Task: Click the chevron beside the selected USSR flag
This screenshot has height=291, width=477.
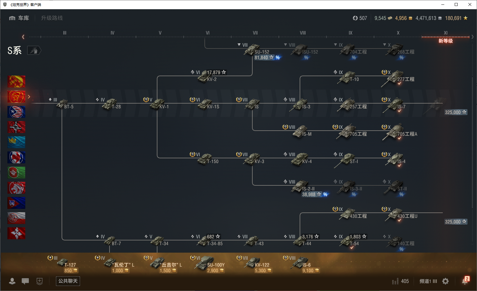Action: (x=29, y=96)
